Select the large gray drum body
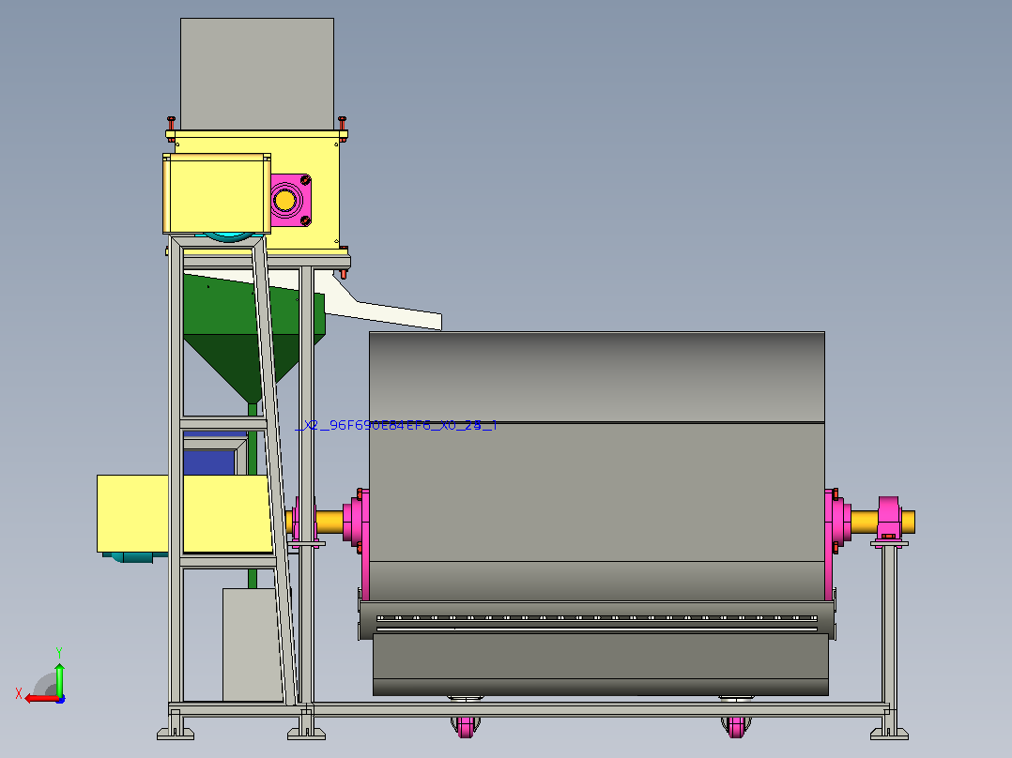The image size is (1012, 758). pyautogui.click(x=597, y=465)
